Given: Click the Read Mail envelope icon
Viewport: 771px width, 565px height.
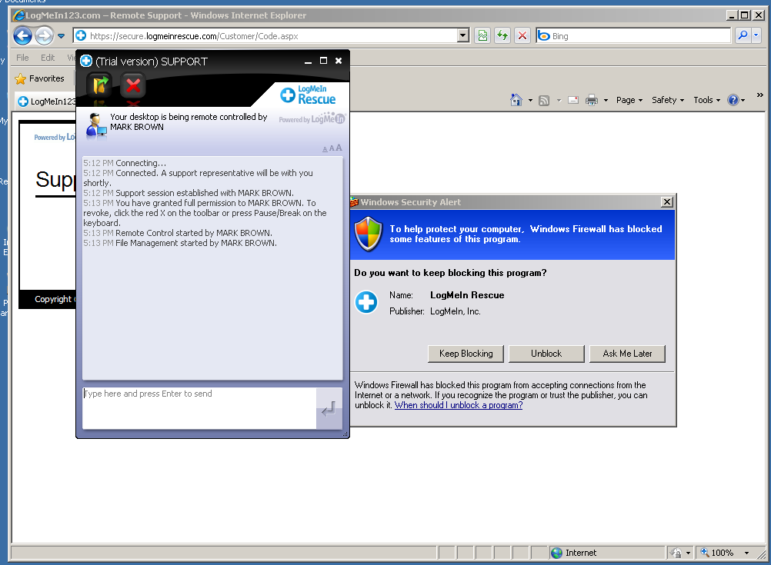Looking at the screenshot, I should [572, 100].
